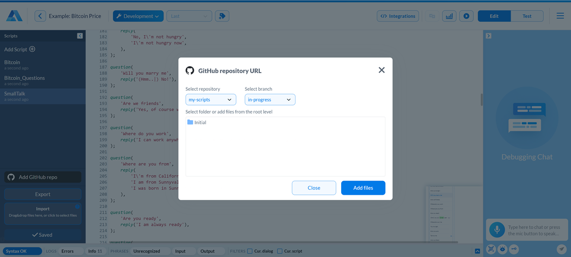Click the microphone button in chat
Screen dimensions: 571x257
(x=497, y=230)
